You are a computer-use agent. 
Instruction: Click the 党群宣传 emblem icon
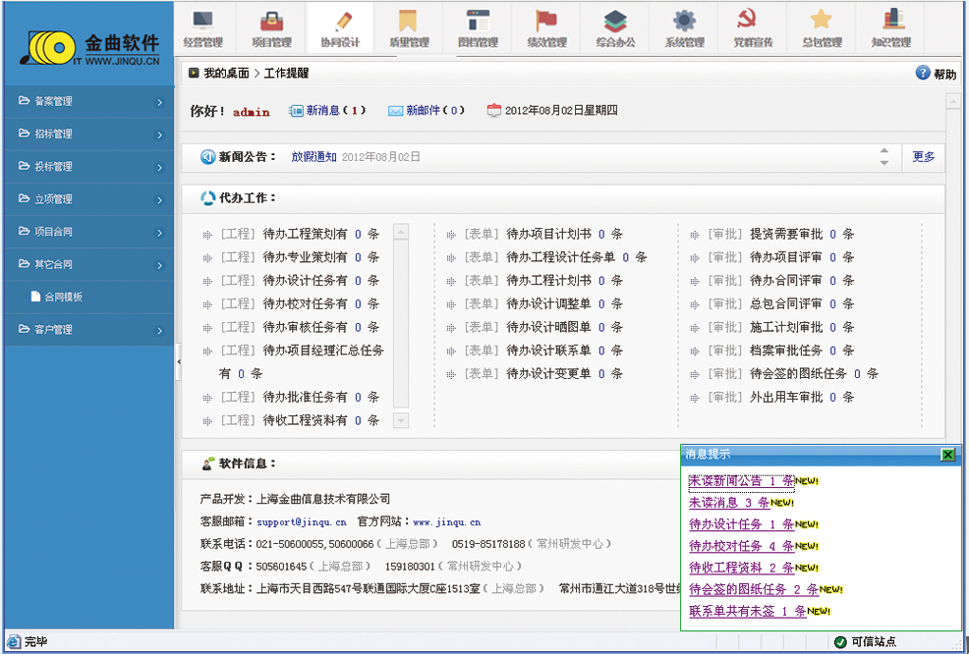pyautogui.click(x=753, y=22)
